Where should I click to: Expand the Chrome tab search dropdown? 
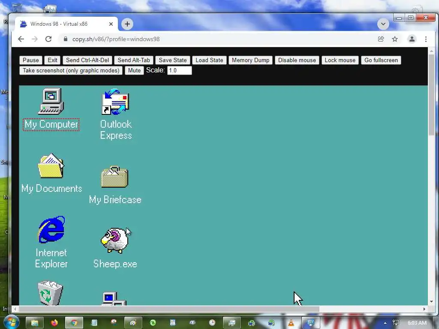383,24
